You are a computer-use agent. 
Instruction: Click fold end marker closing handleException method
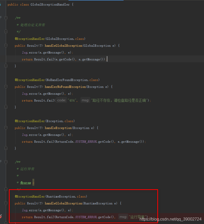click(x=6, y=148)
